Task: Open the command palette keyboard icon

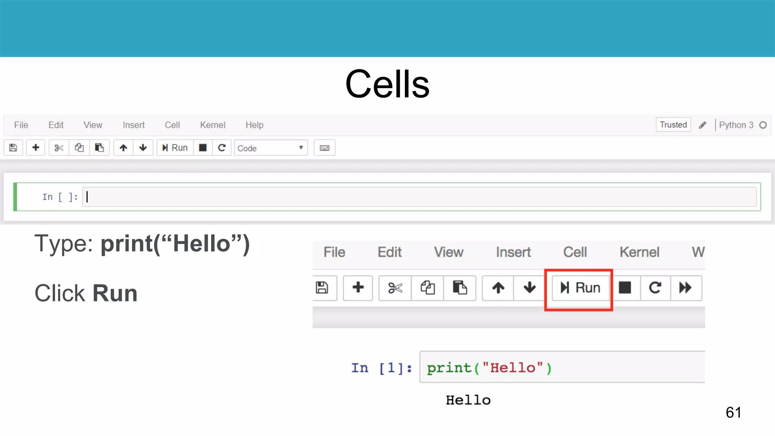Action: (324, 148)
